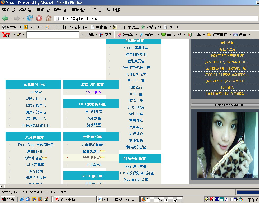Open the PCZONE bookmark
This screenshot has height=204, width=259.
coord(33,27)
